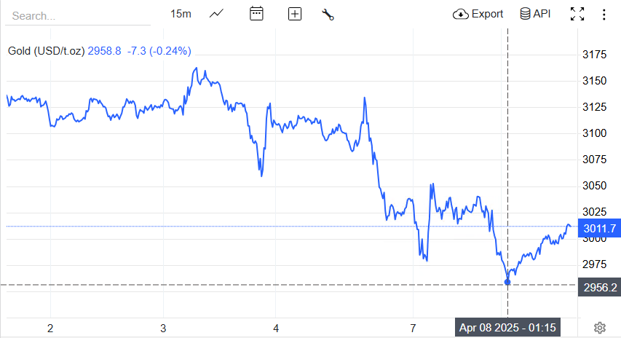Click the -7.3 (-0.24%) change value
Viewport: 621px width, 338px height.
pos(158,51)
